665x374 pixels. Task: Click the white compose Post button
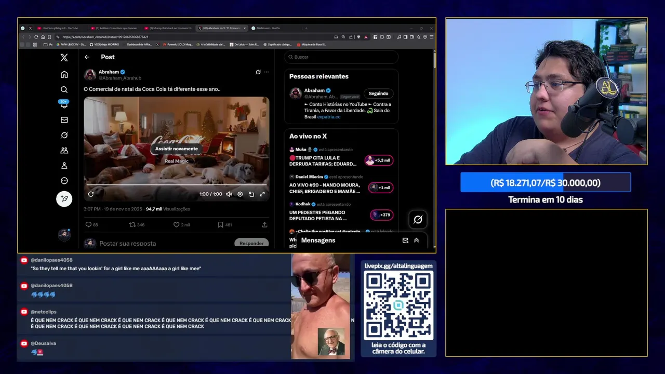[64, 198]
